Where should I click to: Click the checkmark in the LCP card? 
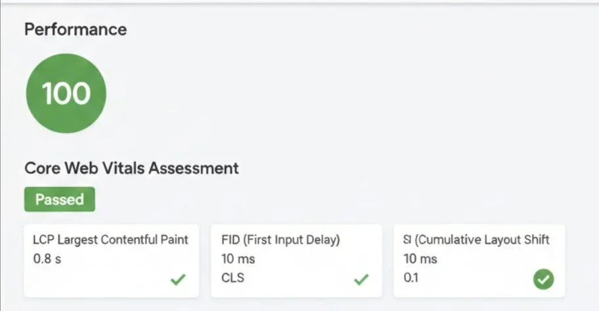[x=178, y=280]
